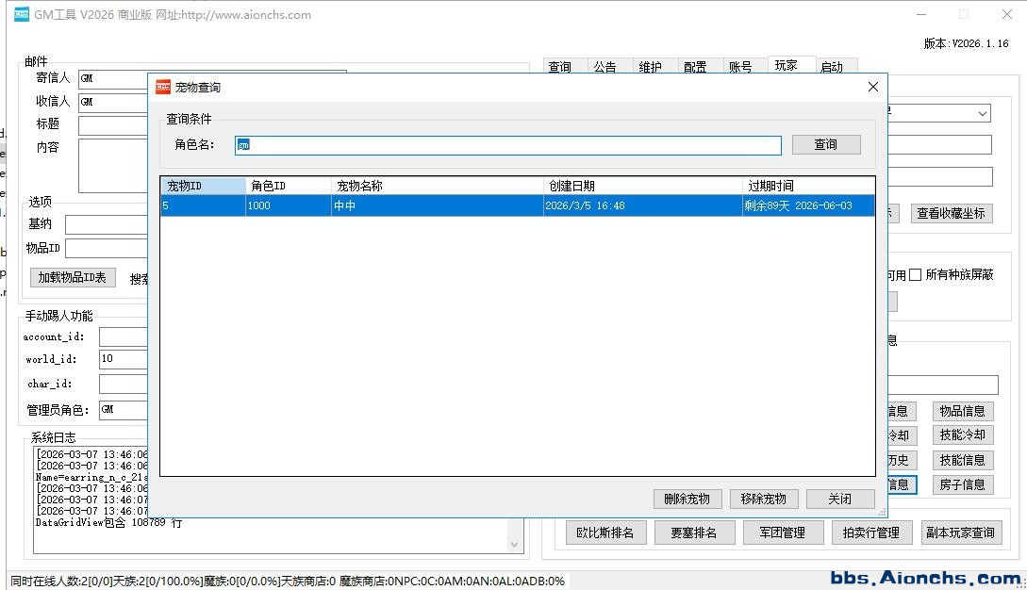
Task: Close the 宠物查询 dialog with X
Action: click(x=872, y=87)
